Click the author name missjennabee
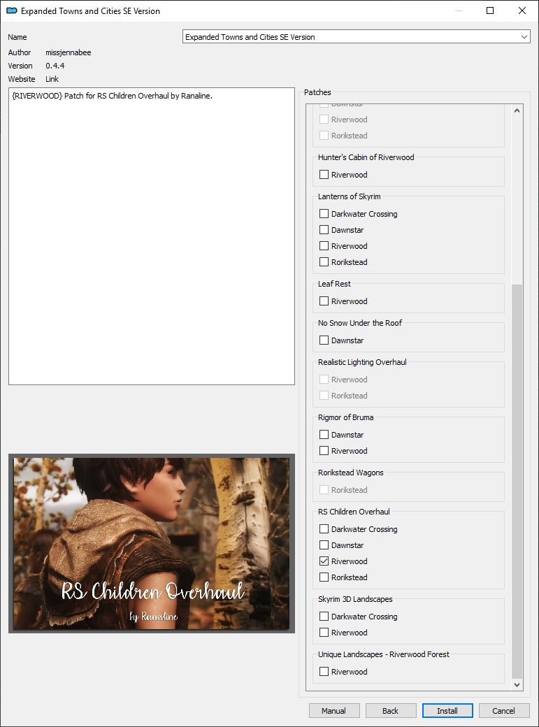This screenshot has width=539, height=727. click(69, 52)
